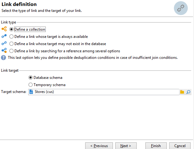This screenshot has height=149, width=194.
Task: Go back with the Previous button
Action: coord(99,146)
